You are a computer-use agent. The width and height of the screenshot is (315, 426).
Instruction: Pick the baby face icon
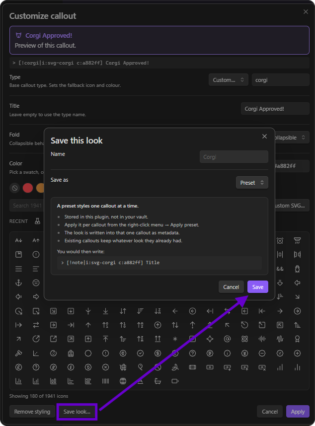tap(53, 353)
